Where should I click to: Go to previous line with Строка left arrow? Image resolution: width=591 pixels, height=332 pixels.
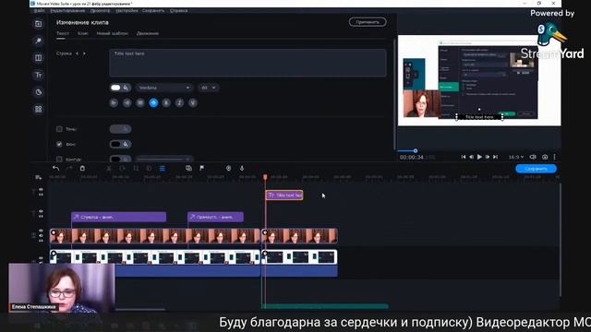tap(78, 53)
